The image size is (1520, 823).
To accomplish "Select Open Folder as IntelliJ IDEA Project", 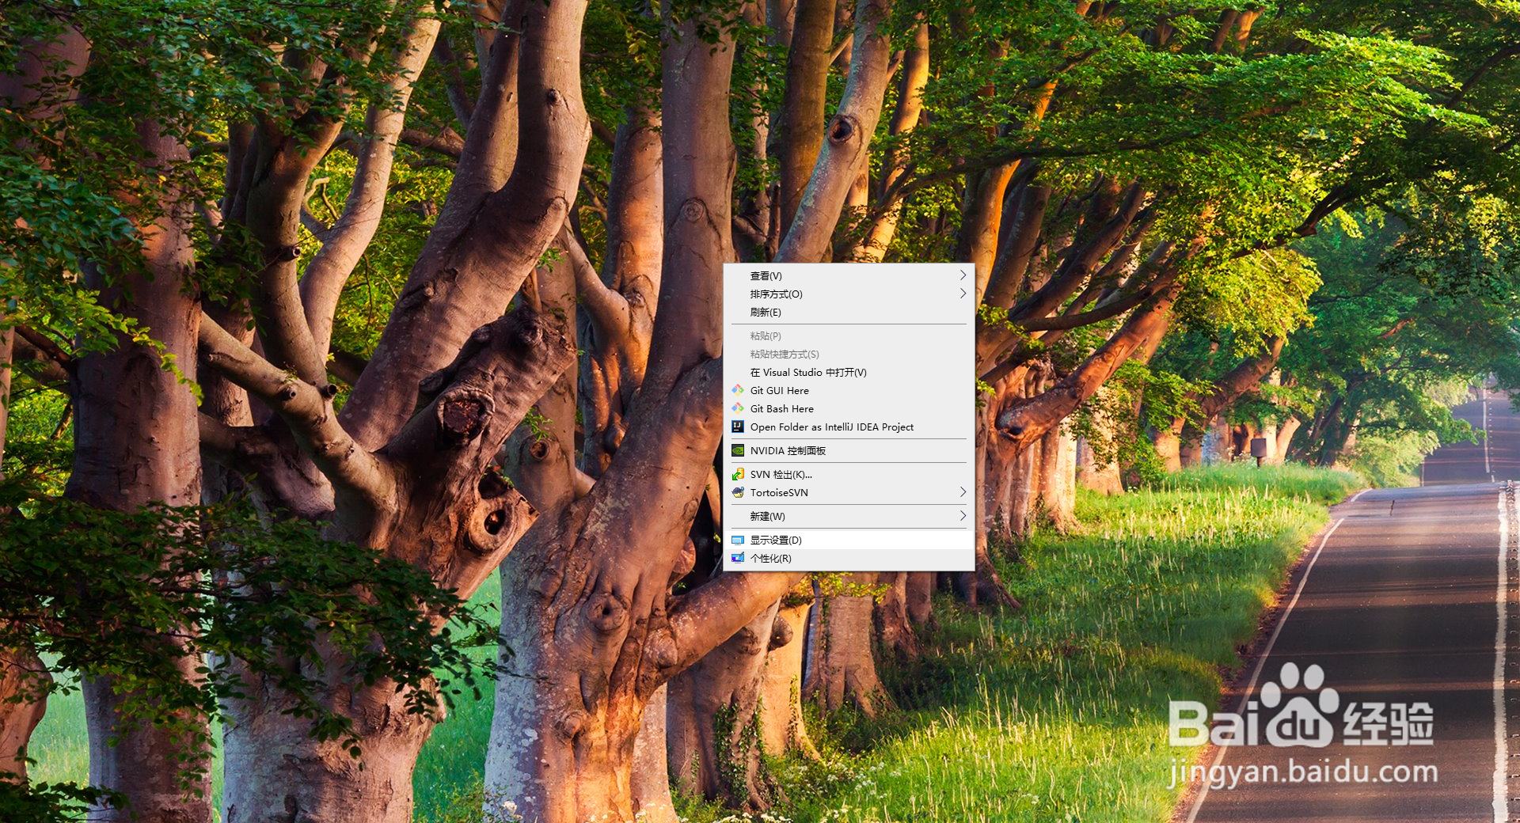I will pos(849,427).
